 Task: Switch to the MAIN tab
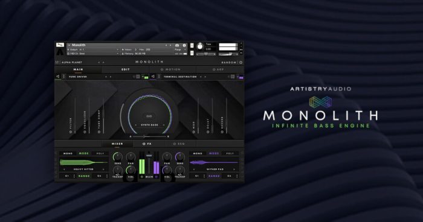[78, 69]
